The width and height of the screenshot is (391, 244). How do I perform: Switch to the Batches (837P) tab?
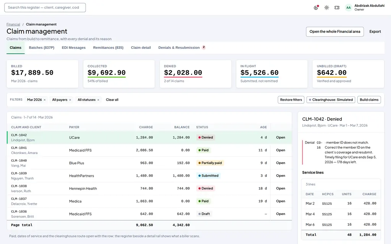click(x=41, y=48)
